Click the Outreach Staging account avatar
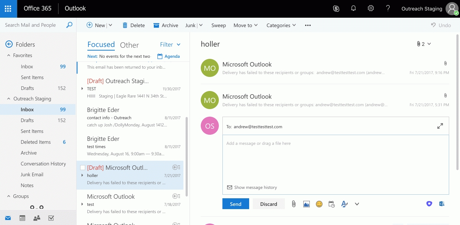The image size is (460, 225). click(452, 9)
